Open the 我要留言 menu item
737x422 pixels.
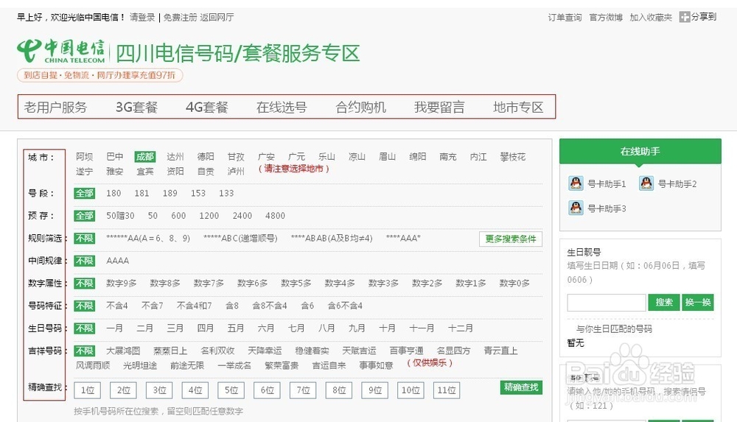[x=439, y=107]
